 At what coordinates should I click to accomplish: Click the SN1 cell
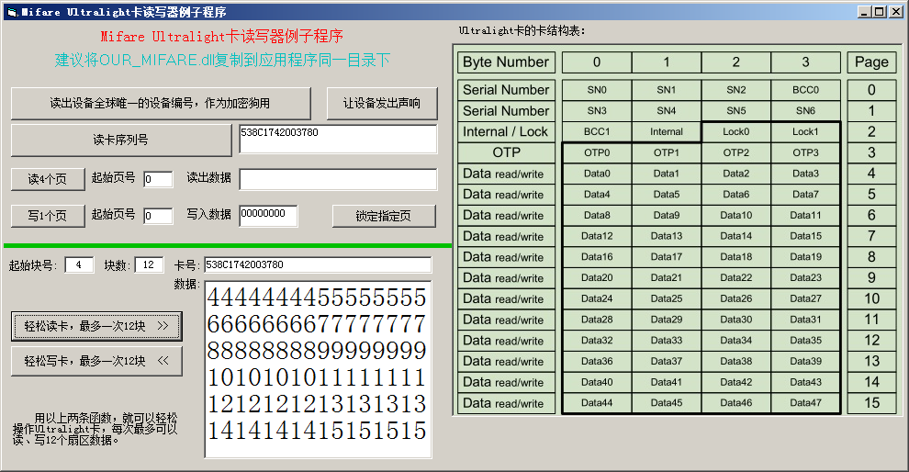click(667, 90)
